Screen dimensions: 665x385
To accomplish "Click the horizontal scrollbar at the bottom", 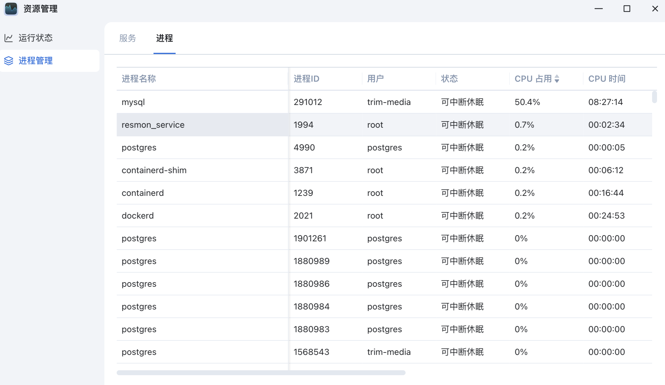I will click(261, 373).
